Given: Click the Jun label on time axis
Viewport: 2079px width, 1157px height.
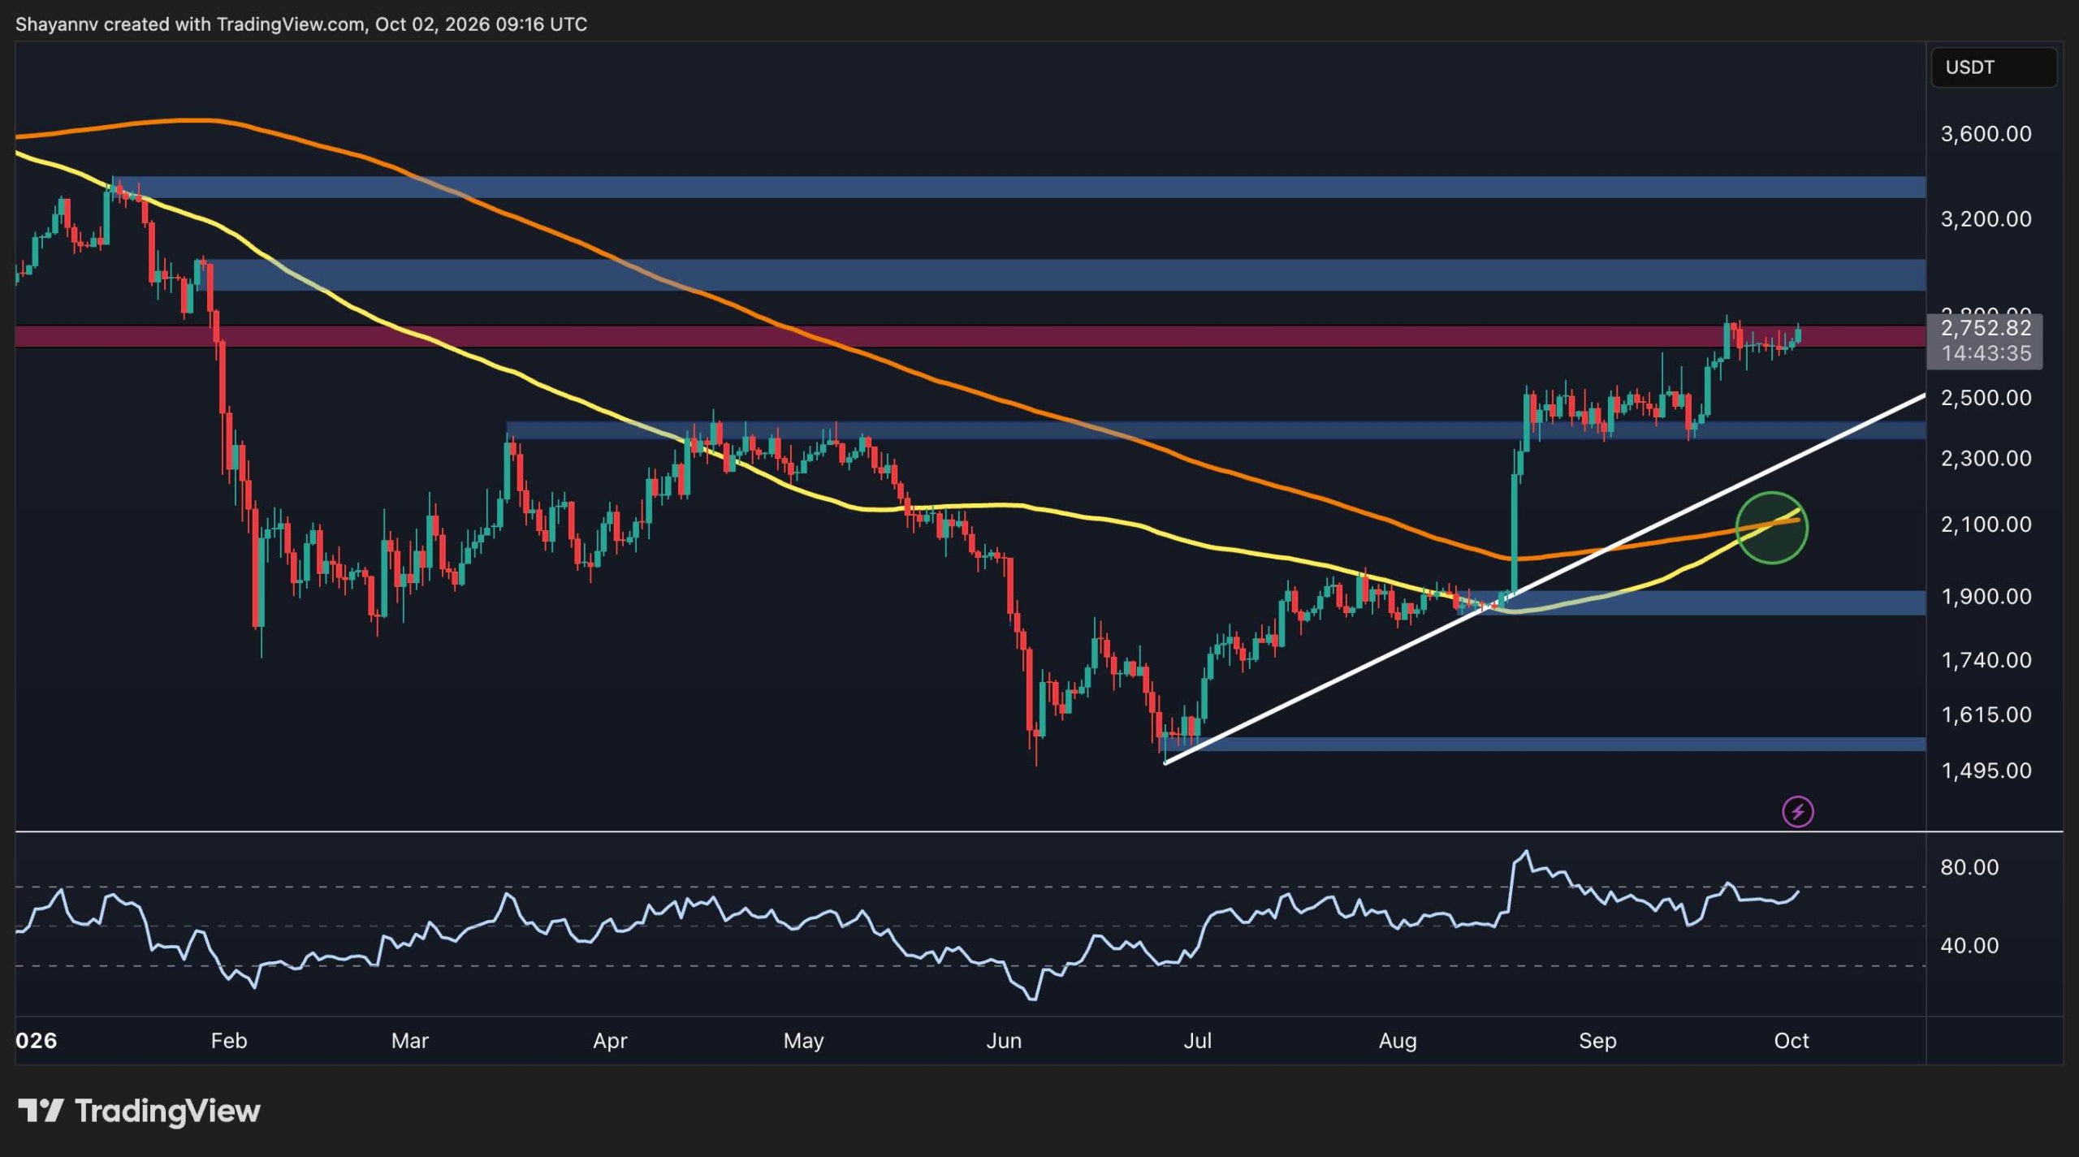Looking at the screenshot, I should [x=1004, y=1041].
